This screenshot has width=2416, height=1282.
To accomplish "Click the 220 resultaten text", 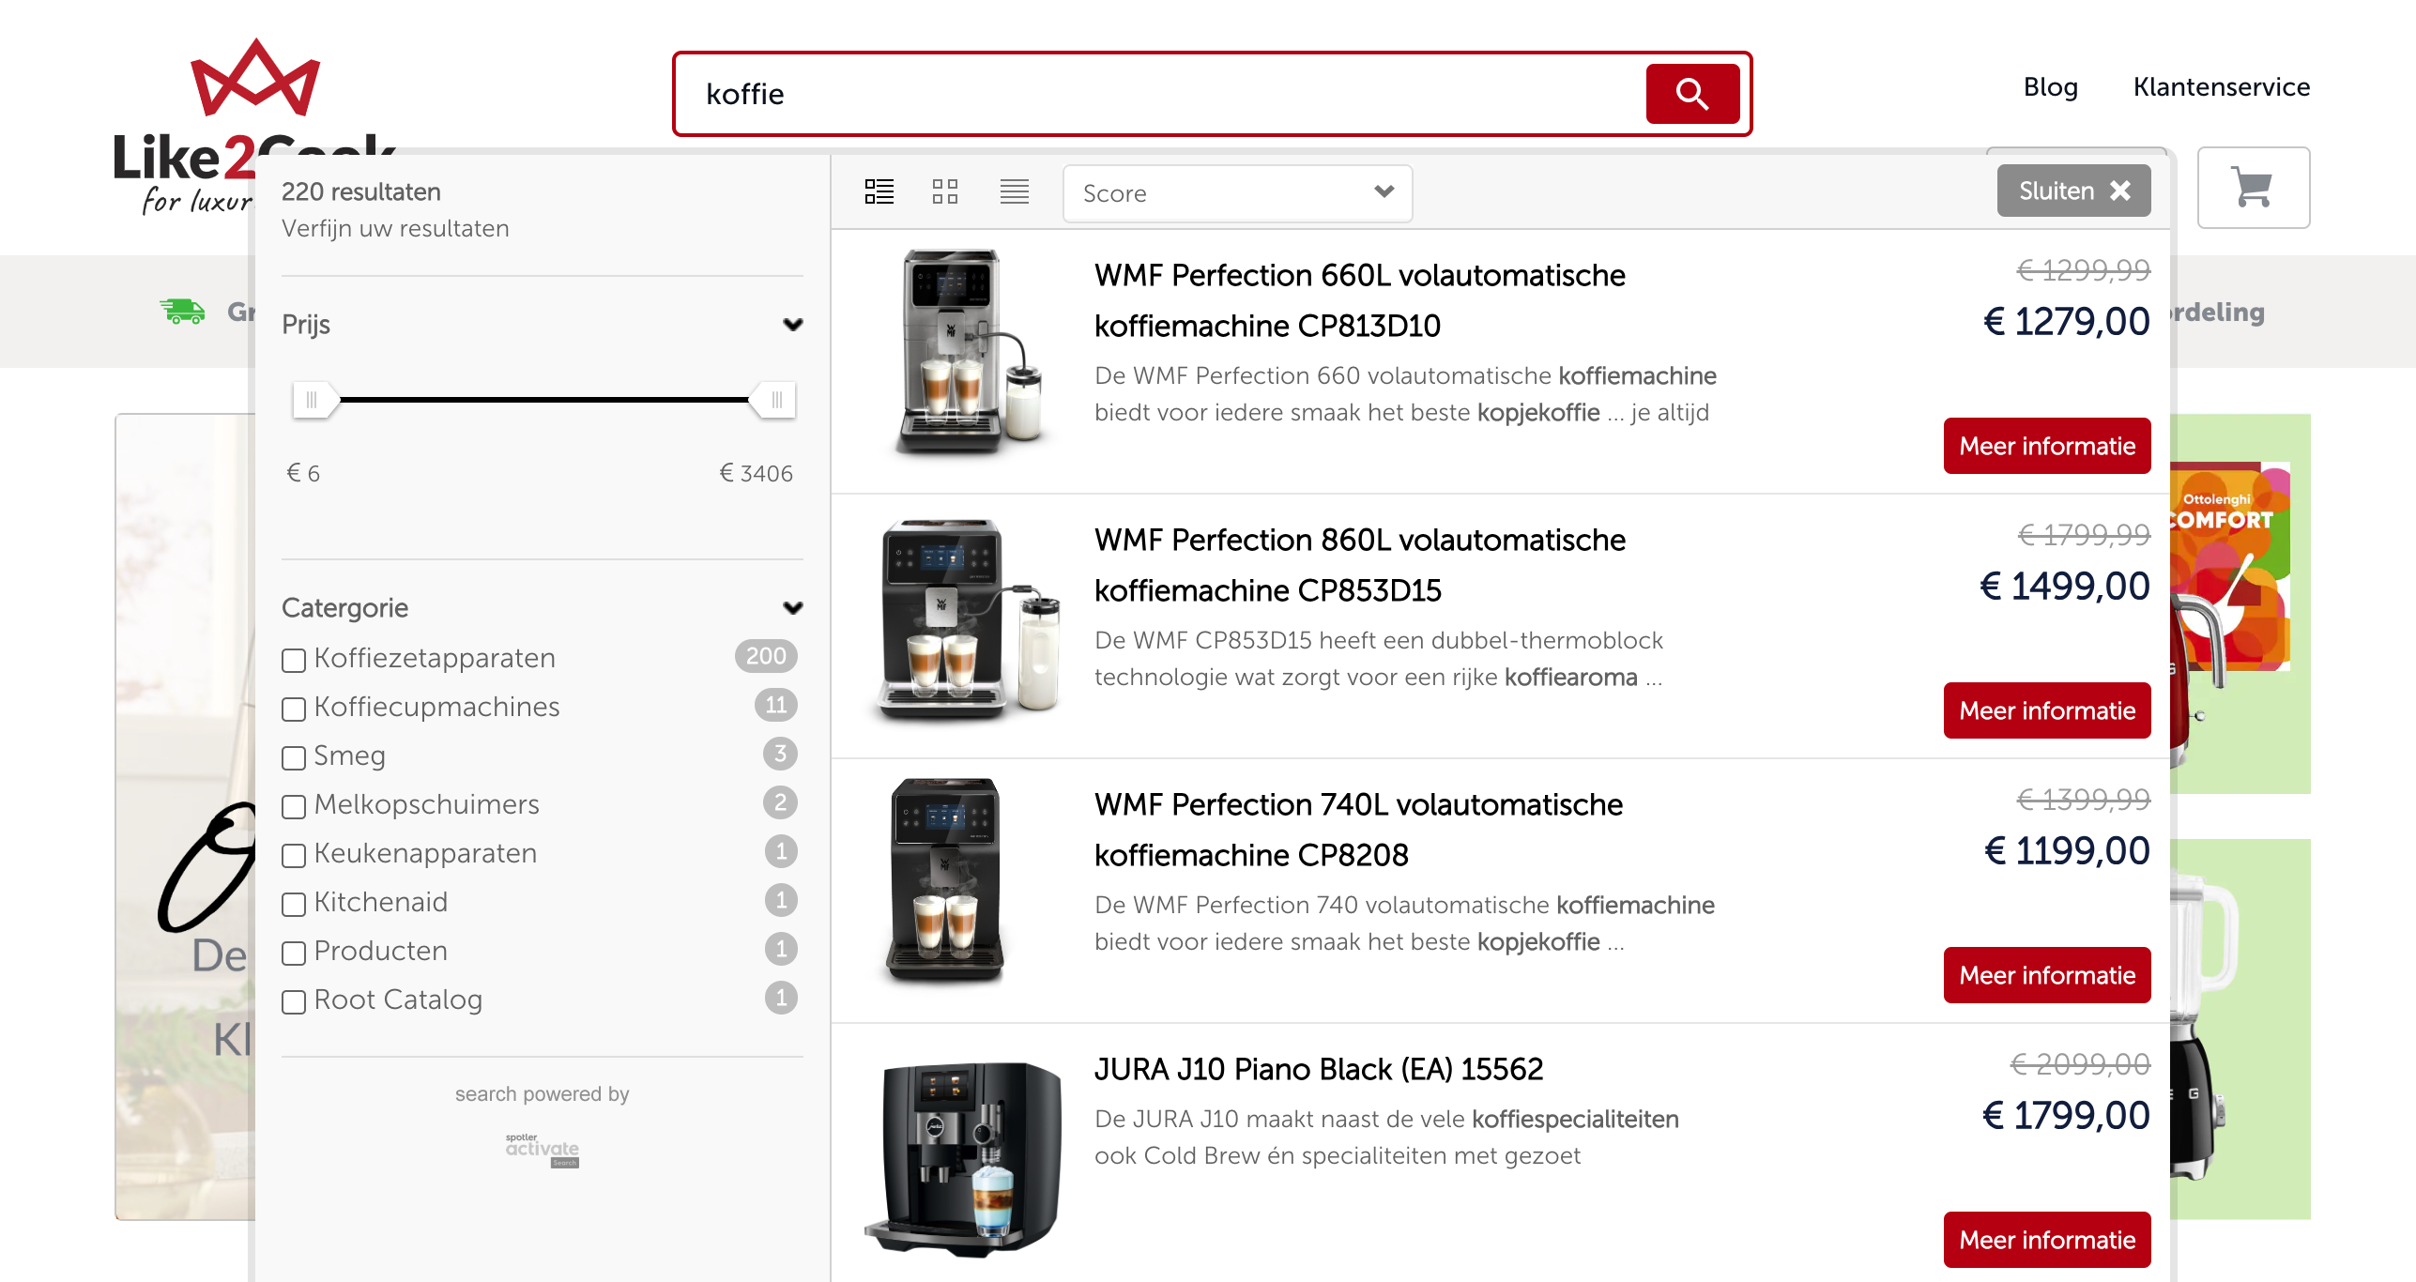I will (x=361, y=191).
